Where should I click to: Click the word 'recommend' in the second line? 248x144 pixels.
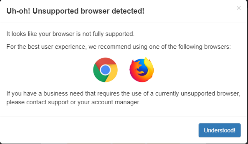point(114,47)
